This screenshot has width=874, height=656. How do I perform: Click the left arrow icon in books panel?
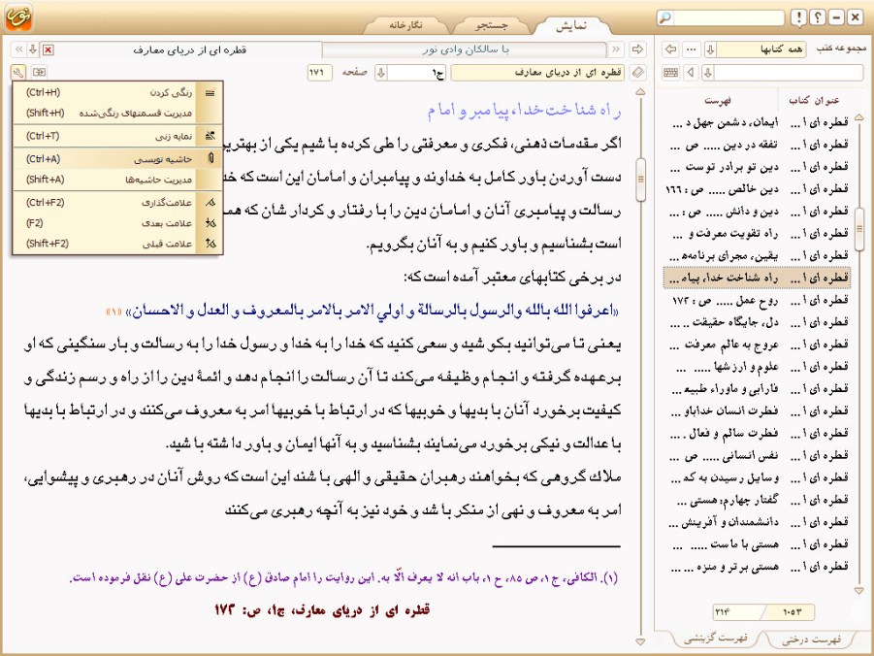click(671, 49)
